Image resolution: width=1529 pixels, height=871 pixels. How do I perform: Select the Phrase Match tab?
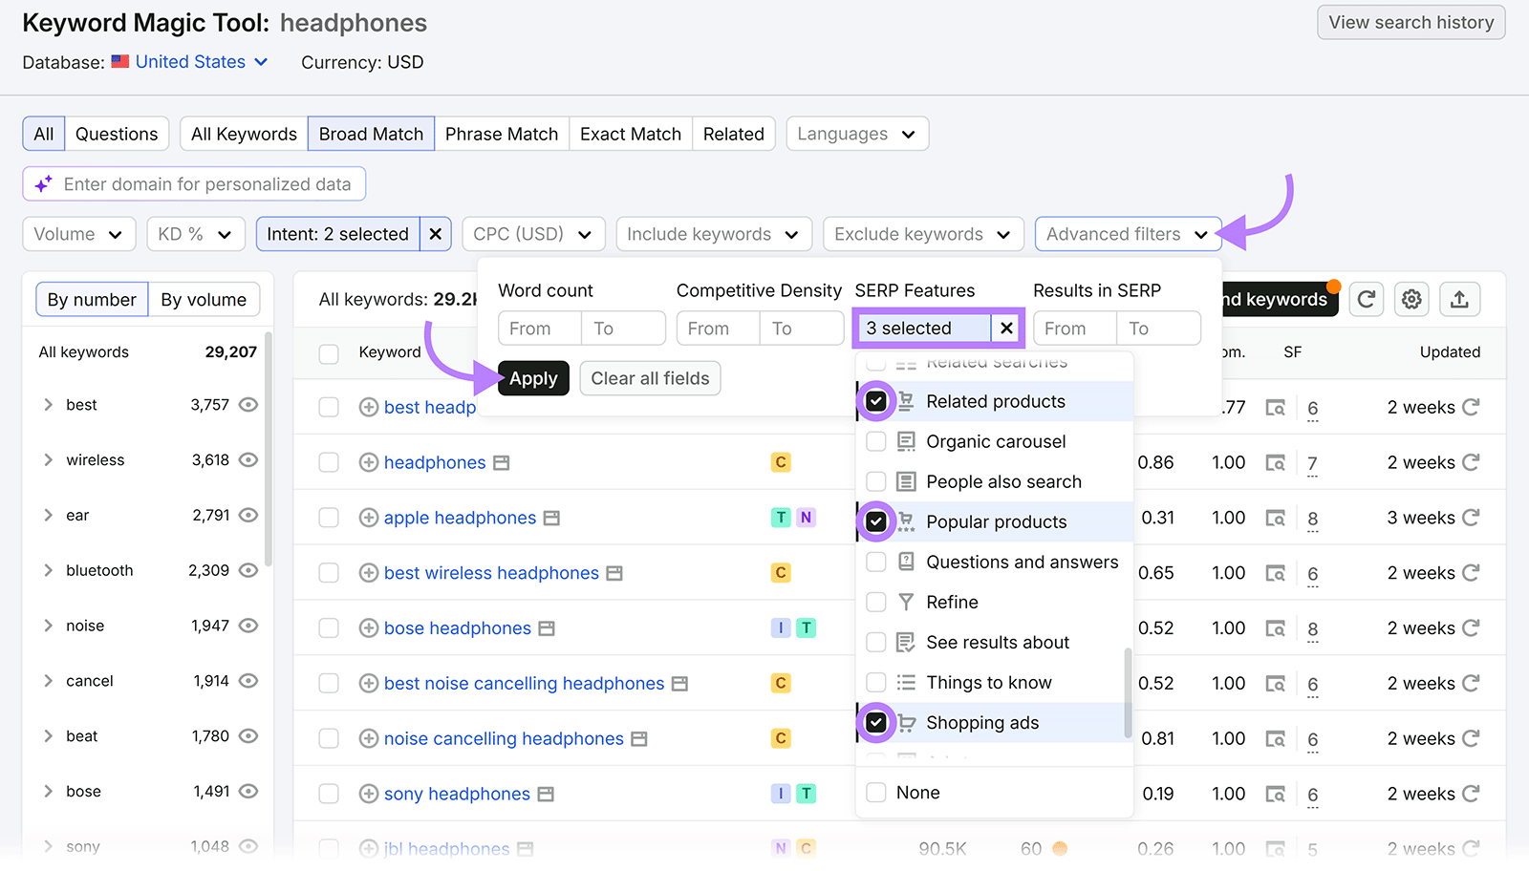(502, 134)
